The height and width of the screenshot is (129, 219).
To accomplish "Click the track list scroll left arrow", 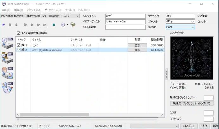I will coord(18,115).
